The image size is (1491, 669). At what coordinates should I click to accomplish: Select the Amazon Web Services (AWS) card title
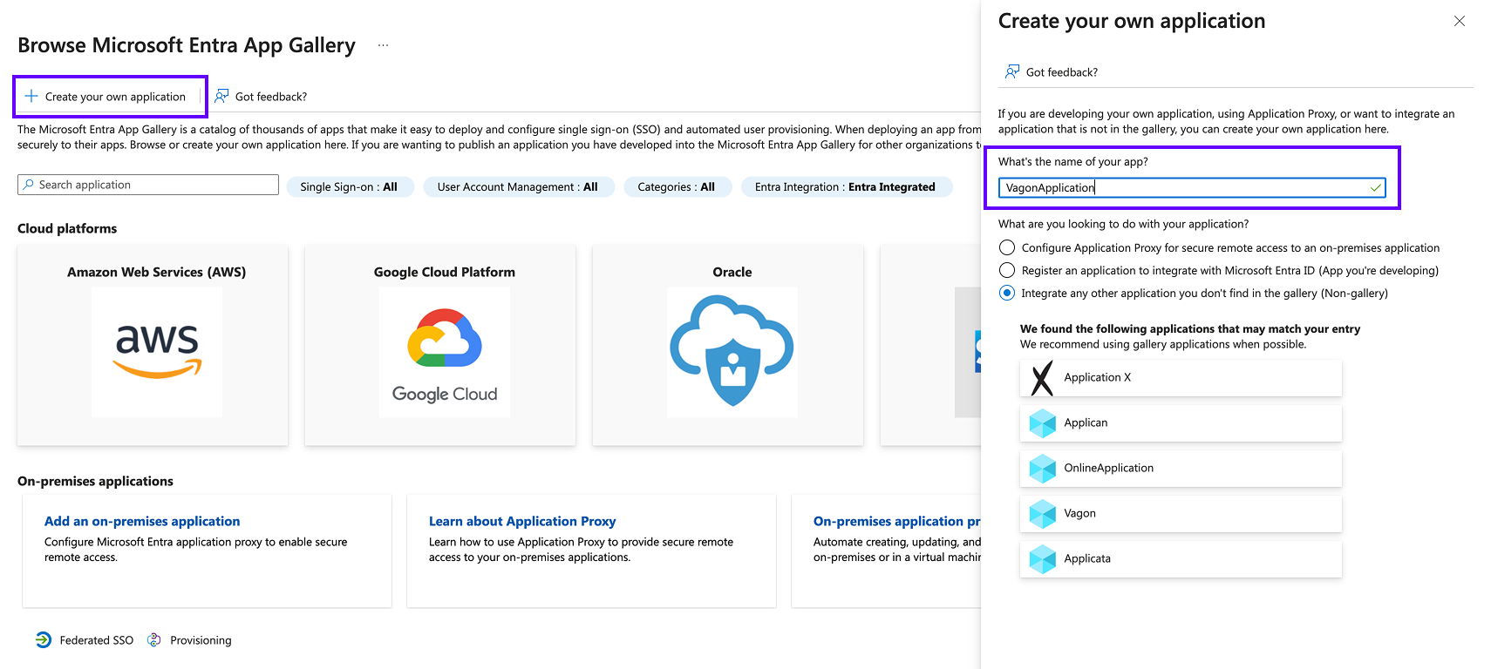[x=157, y=272]
